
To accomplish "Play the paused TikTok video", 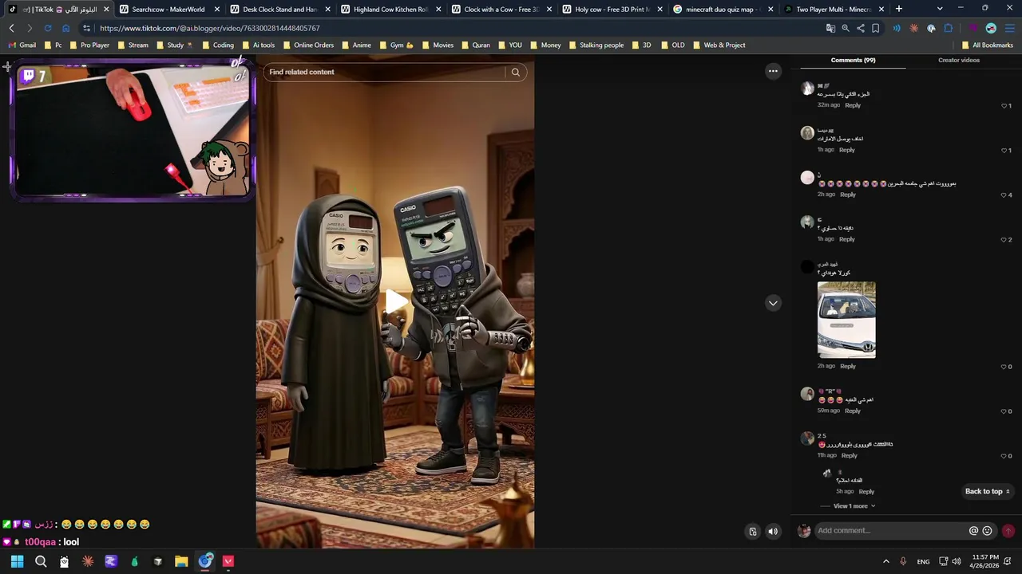I will (396, 301).
